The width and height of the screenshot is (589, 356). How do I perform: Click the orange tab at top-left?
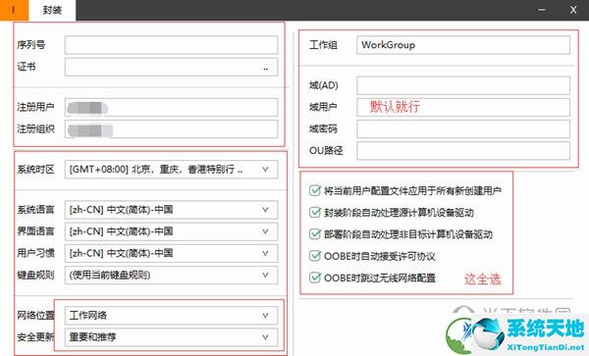click(14, 10)
